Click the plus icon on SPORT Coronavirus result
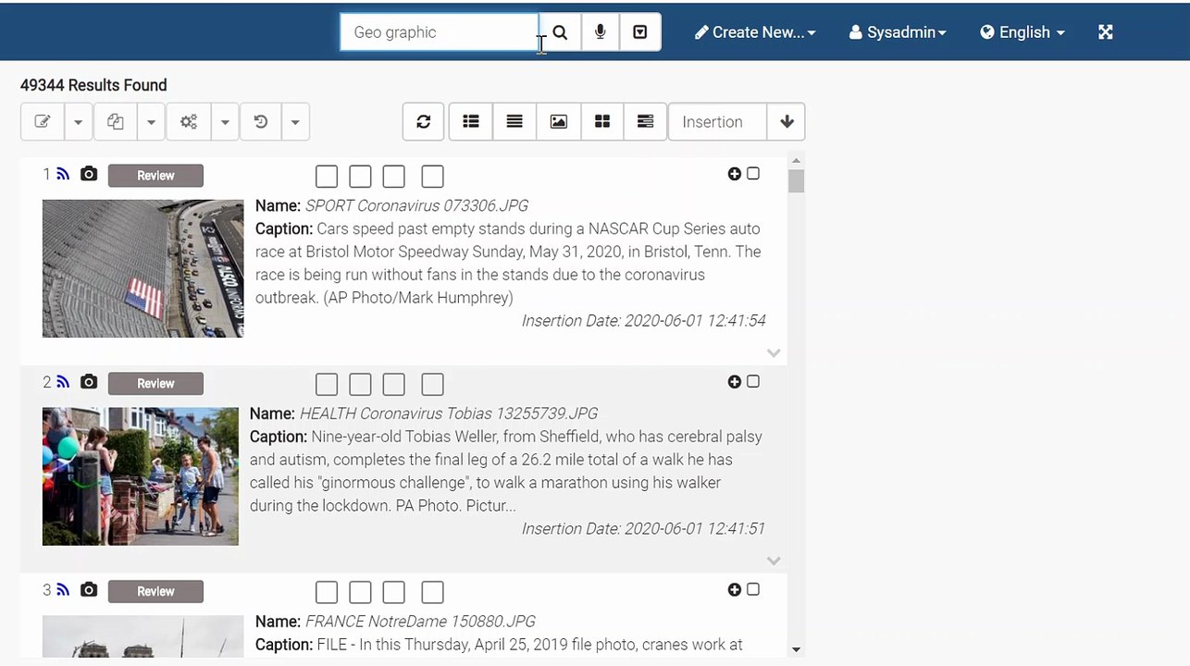 pos(735,174)
